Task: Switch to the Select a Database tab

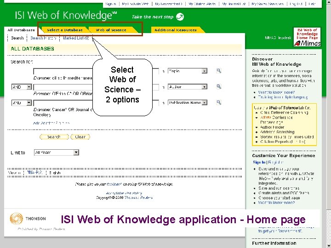Action: pos(65,30)
